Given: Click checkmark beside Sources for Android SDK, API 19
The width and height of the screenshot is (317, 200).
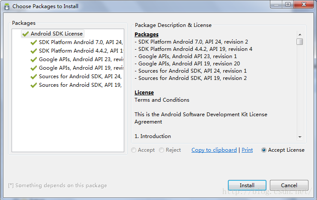Looking at the screenshot, I should coord(33,85).
